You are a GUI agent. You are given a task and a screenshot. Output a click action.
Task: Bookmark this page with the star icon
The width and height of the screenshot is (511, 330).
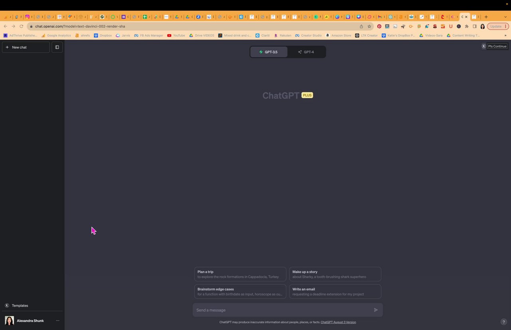(369, 26)
